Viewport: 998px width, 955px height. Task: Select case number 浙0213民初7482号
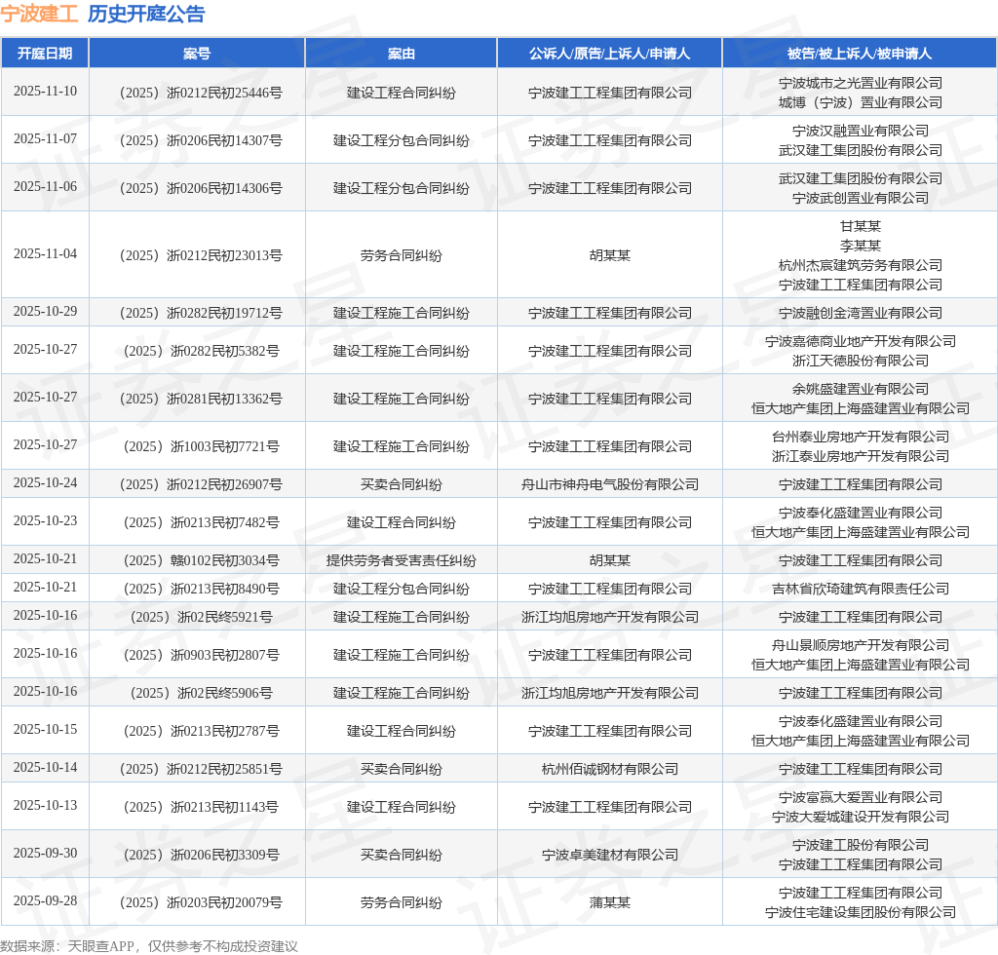click(x=201, y=523)
